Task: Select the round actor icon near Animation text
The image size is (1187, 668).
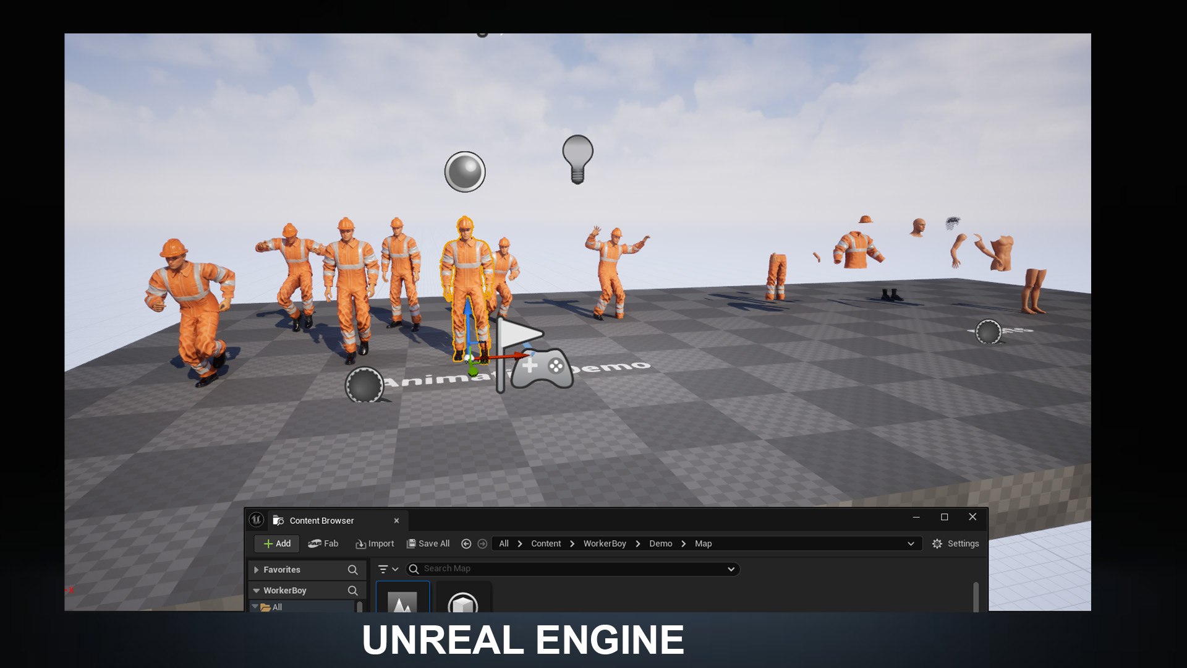Action: (x=364, y=384)
